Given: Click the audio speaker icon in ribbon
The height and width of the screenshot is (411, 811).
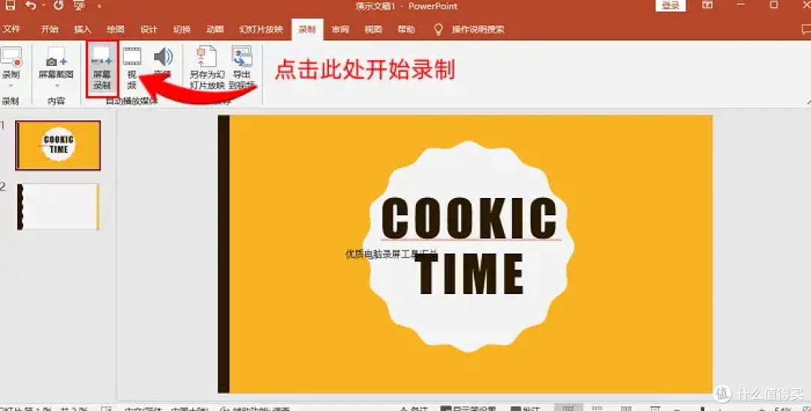Looking at the screenshot, I should (x=163, y=57).
